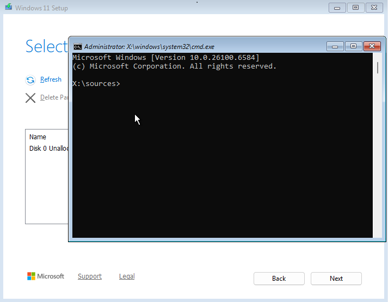This screenshot has width=388, height=302.
Task: Click the Microsoft Windows version line
Action: pos(166,57)
